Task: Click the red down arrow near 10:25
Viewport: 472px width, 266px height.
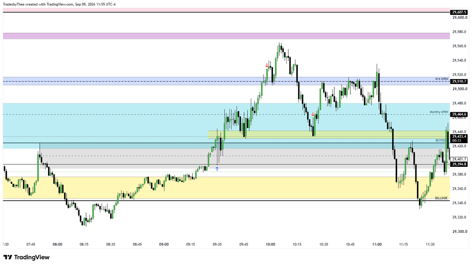Action: 313,115
